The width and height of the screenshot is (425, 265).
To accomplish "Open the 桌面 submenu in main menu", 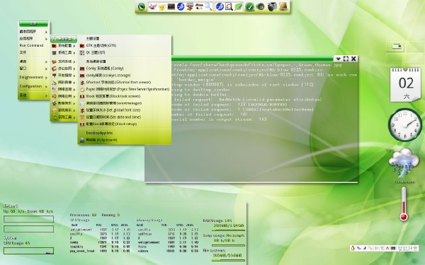I will [33, 61].
